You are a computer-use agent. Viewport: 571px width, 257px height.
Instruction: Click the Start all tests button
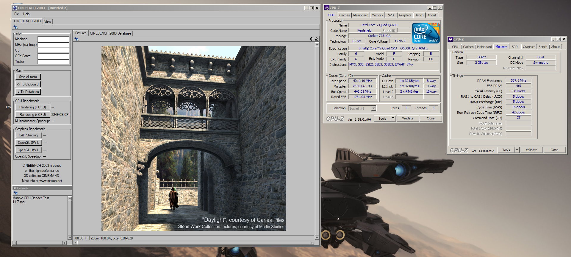[x=28, y=77]
